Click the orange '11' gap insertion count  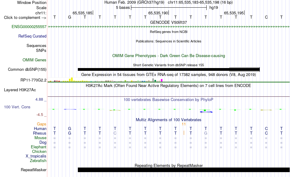184,124
